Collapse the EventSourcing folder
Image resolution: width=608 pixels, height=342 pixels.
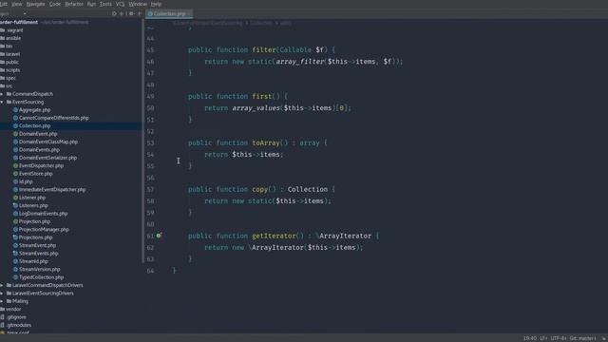coord(2,102)
